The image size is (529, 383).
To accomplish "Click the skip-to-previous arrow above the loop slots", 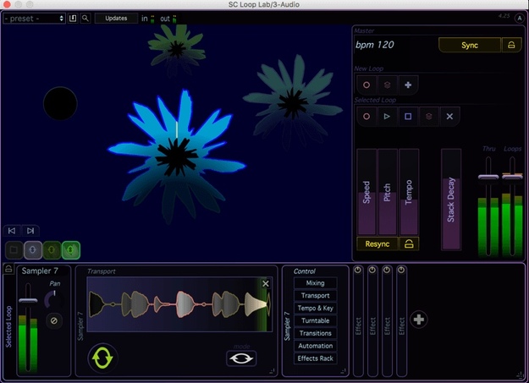I will (x=12, y=230).
